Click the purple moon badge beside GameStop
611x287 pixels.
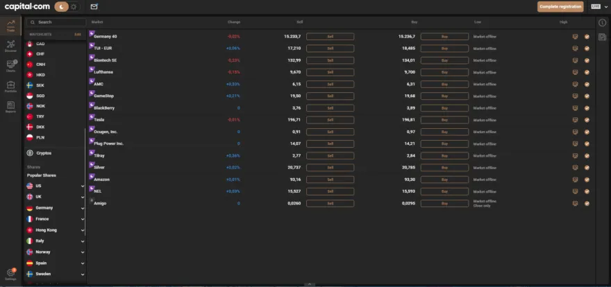[92, 93]
